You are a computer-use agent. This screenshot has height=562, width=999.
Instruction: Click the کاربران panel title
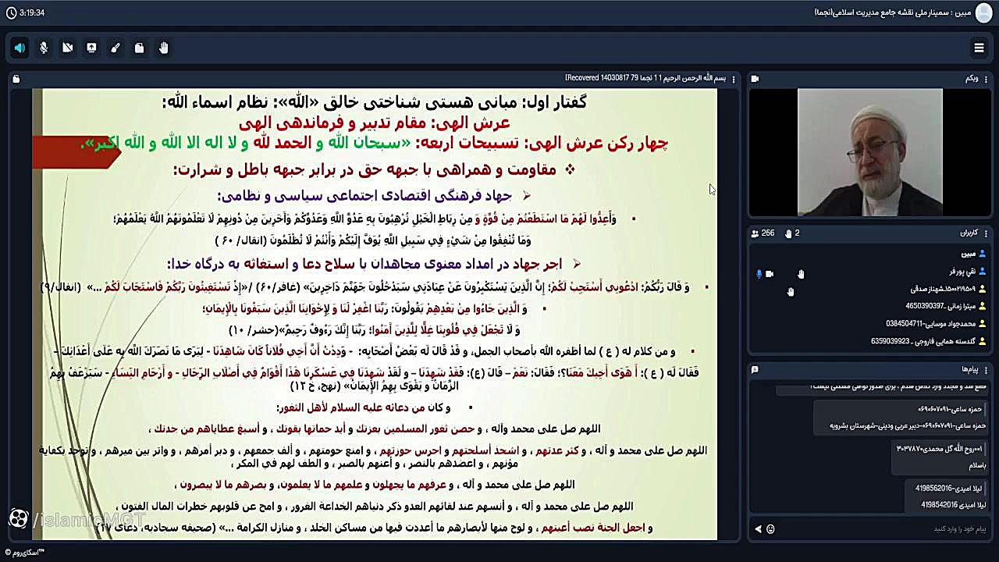[969, 233]
